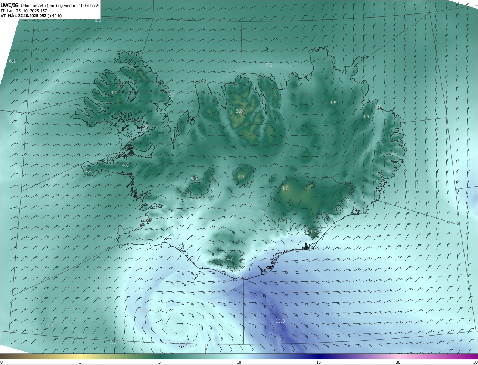Click the 7.3 value label
The image size is (478, 365).
click(x=50, y=325)
